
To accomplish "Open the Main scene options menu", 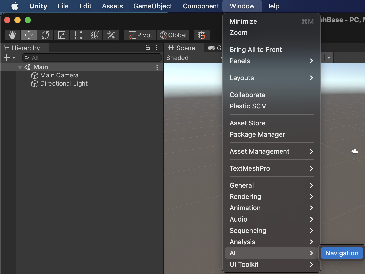I will point(157,67).
